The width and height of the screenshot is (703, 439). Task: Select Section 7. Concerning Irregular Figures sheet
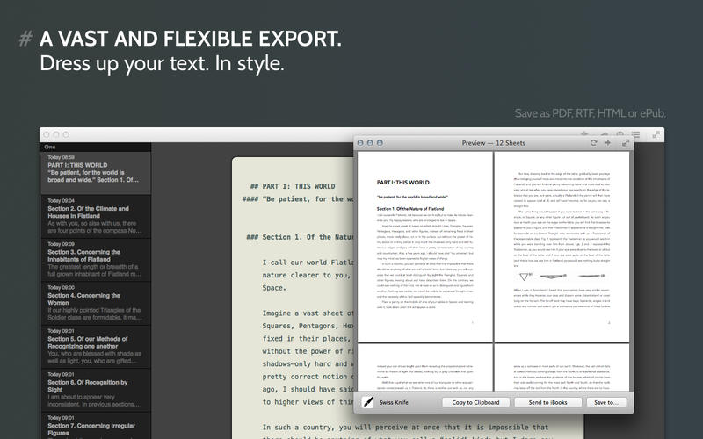96,426
